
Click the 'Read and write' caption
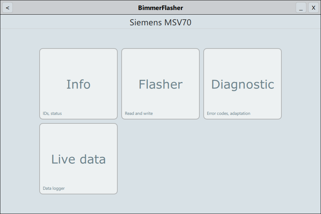tap(139, 113)
